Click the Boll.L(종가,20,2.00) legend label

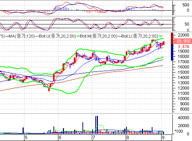tap(140, 36)
